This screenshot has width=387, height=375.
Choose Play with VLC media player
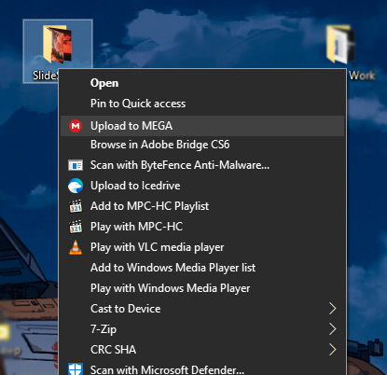coord(202,247)
